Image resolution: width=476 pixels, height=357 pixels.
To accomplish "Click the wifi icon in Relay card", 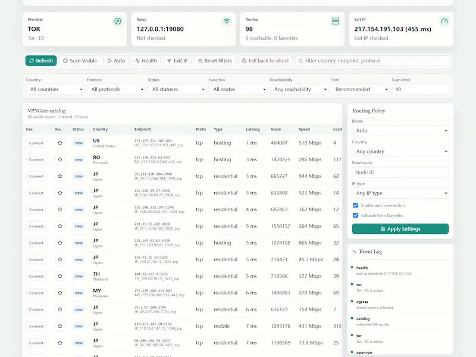I will (x=227, y=21).
